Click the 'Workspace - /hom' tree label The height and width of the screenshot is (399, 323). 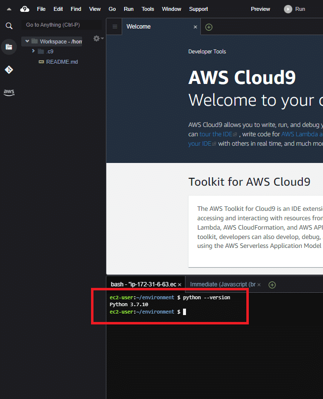point(61,41)
